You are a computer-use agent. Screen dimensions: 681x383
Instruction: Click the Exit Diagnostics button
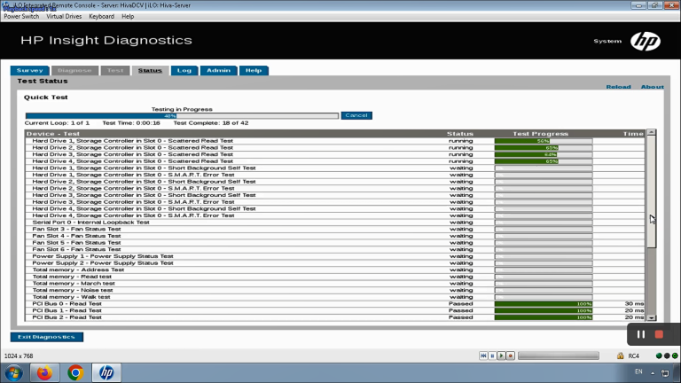tap(46, 337)
